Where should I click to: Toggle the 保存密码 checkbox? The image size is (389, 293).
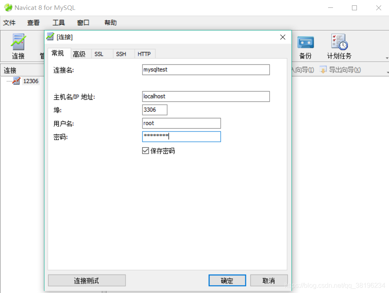tap(145, 150)
